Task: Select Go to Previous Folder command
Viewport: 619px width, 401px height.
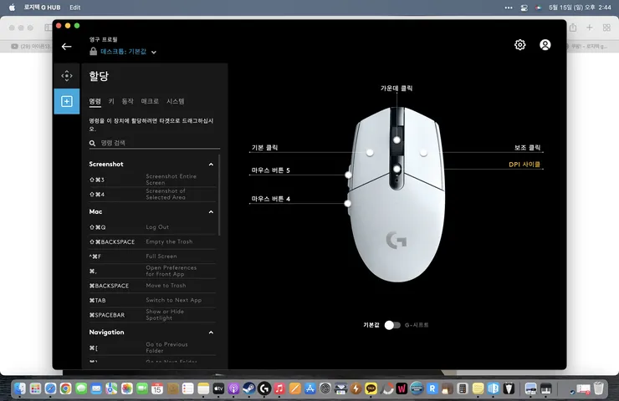Action: coord(152,348)
